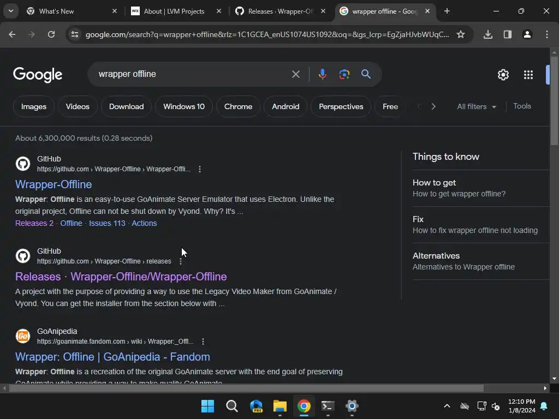This screenshot has width=559, height=419.
Task: Click GitHub favicon of first result
Action: 23,164
